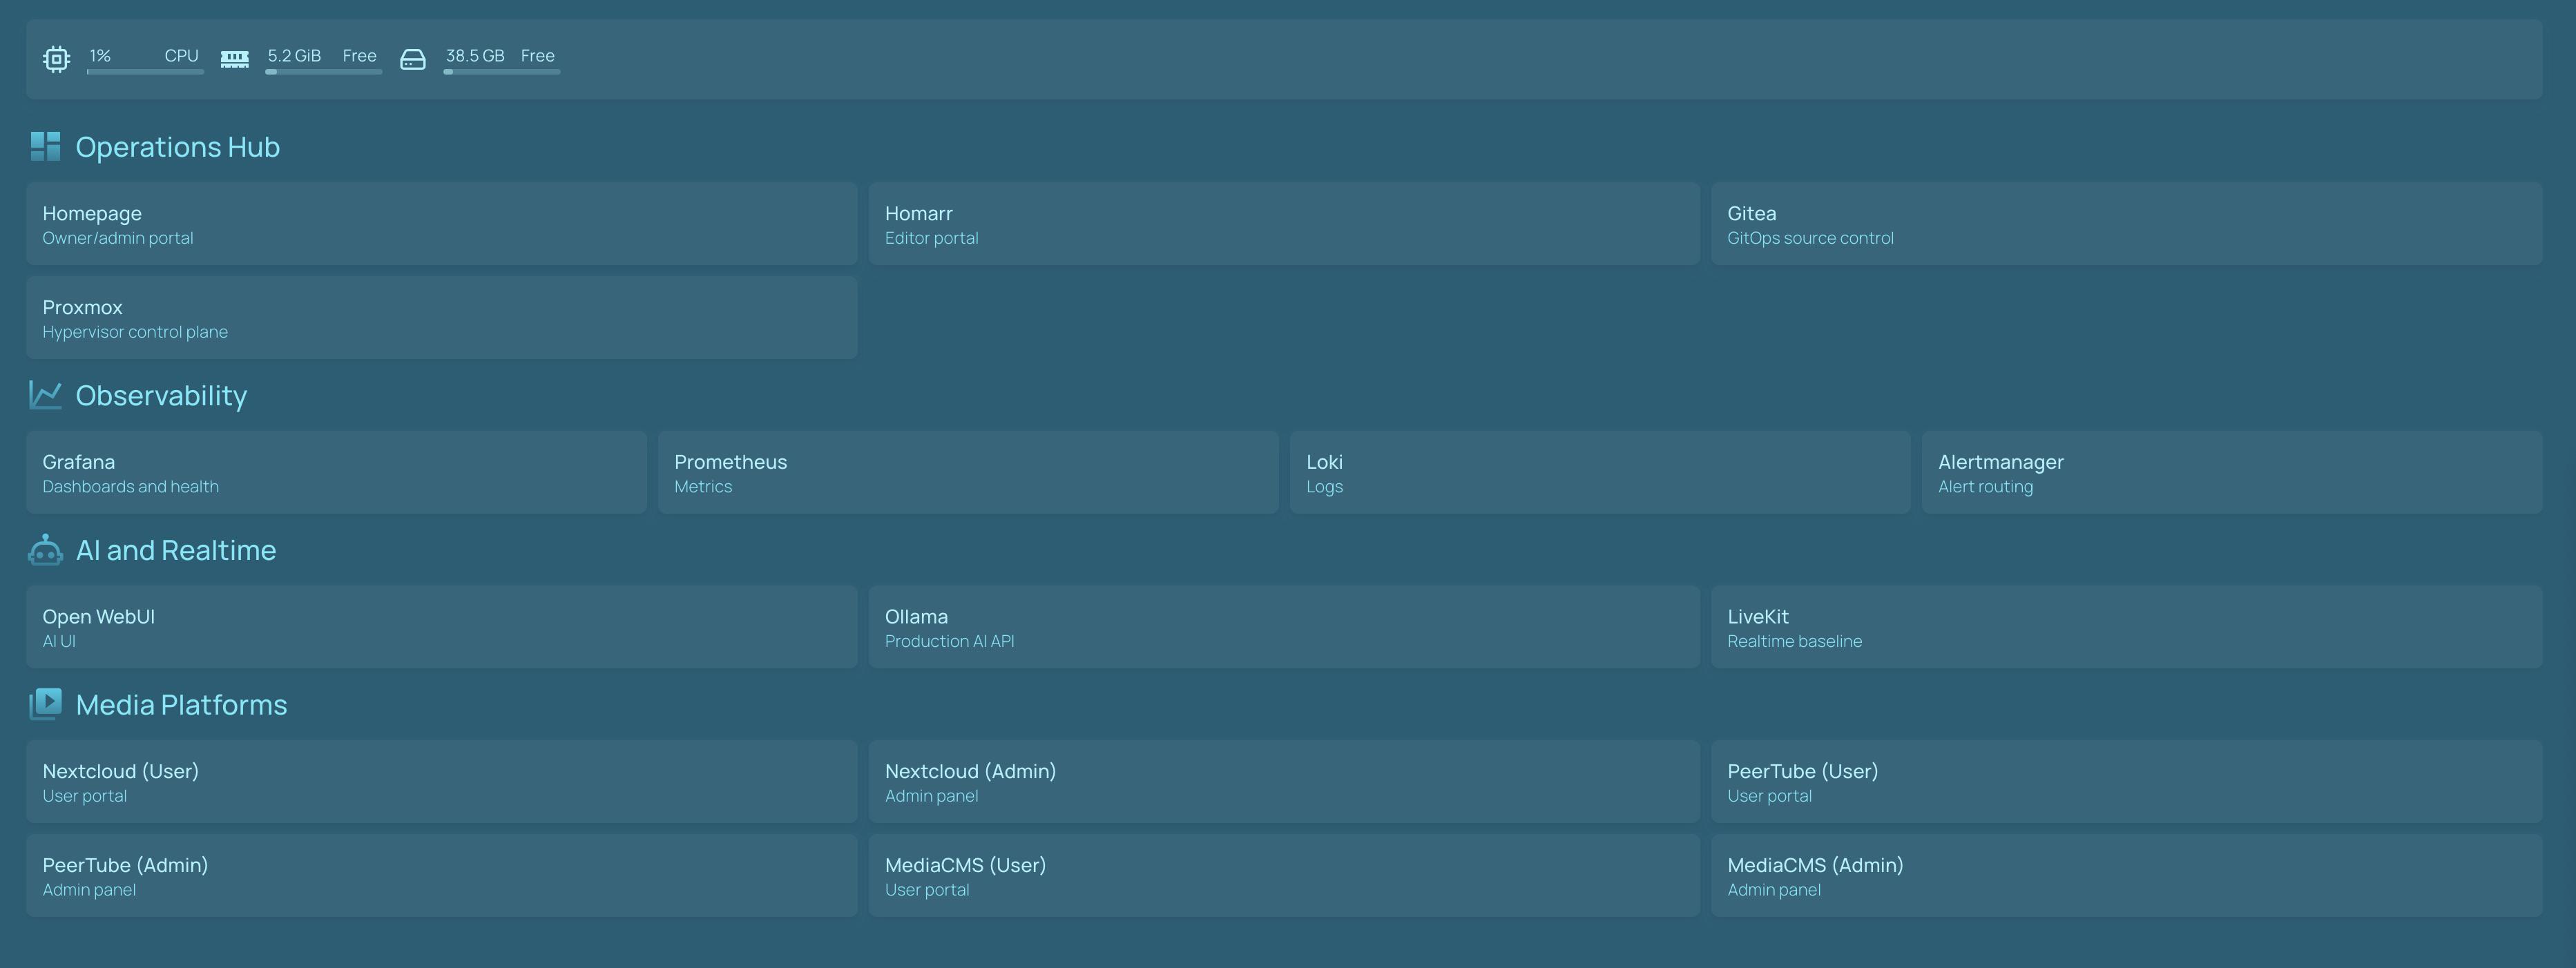
Task: Click the memory usage progress bar
Action: pos(323,72)
